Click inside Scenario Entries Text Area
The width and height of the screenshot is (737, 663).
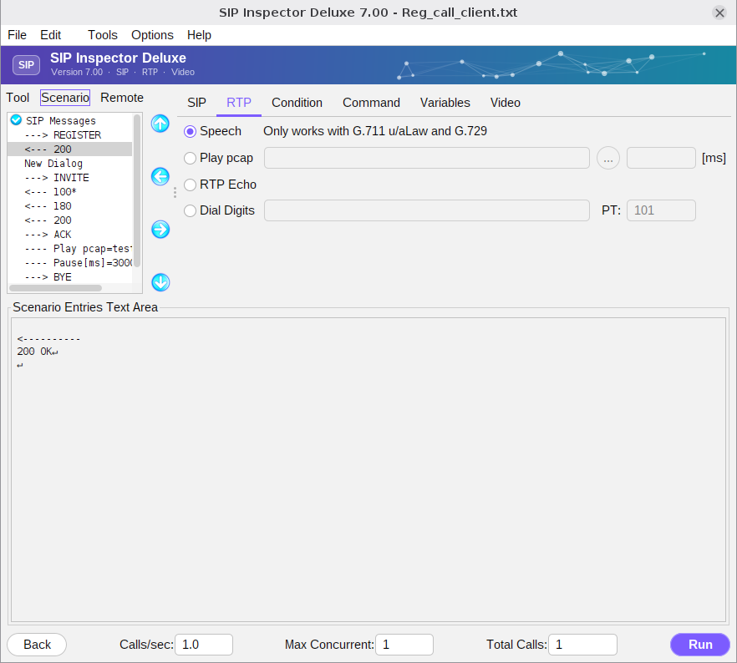pos(368,469)
